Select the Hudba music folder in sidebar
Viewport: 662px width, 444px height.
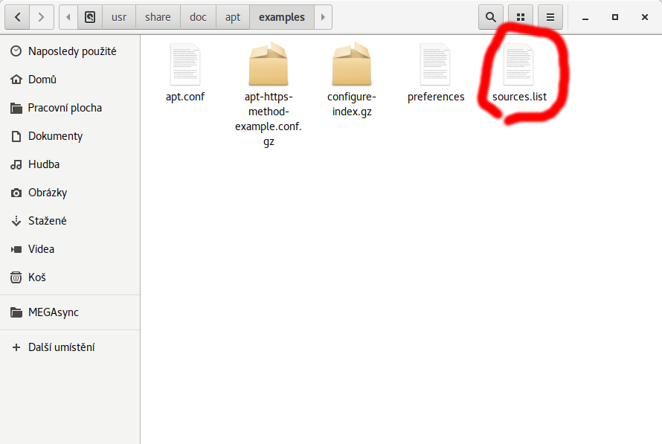coord(43,164)
